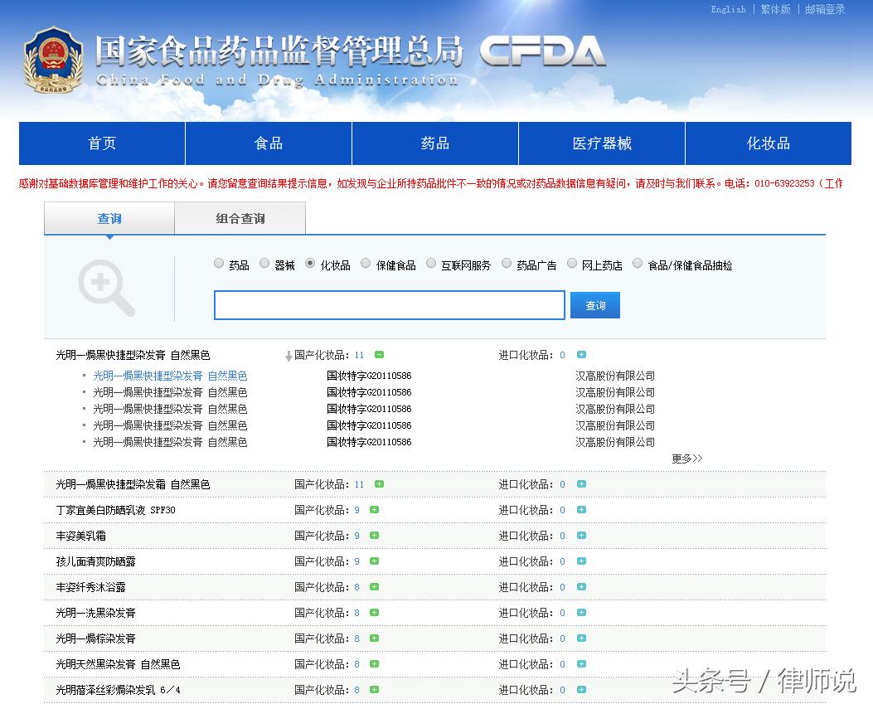Expand 进口化妆品 plus icon for 丰姿美乳霜
Screen dimensions: 873x704
click(x=580, y=536)
